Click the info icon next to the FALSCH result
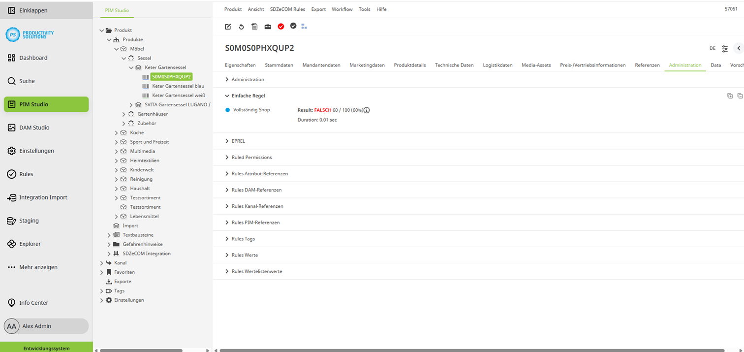 [367, 110]
